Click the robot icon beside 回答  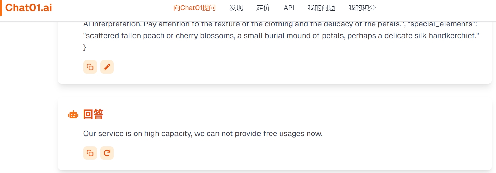[x=73, y=115]
